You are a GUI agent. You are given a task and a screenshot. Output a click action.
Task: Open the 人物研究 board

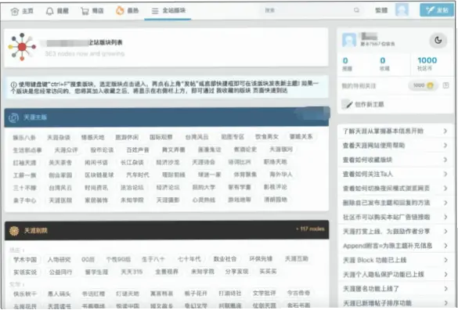[x=60, y=259]
